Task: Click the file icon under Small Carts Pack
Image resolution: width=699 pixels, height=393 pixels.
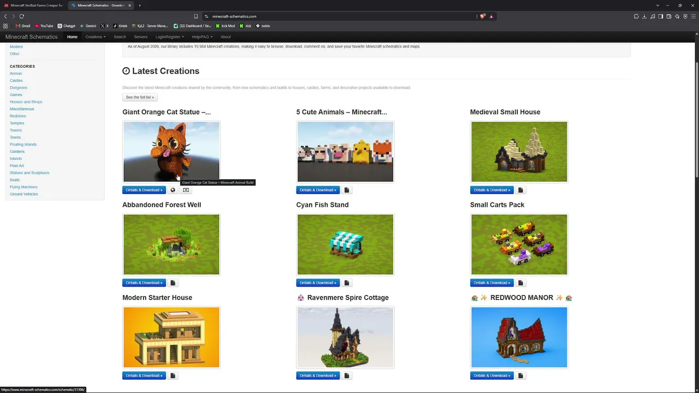Action: coord(520,283)
